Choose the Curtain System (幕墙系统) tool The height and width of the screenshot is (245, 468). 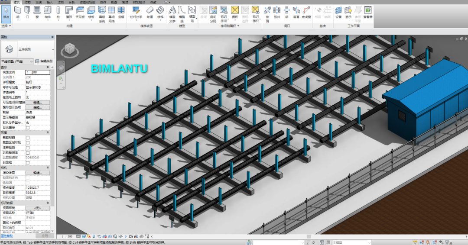102,14
